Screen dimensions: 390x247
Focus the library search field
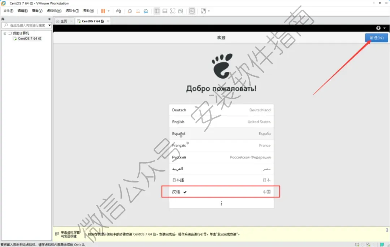pos(27,25)
